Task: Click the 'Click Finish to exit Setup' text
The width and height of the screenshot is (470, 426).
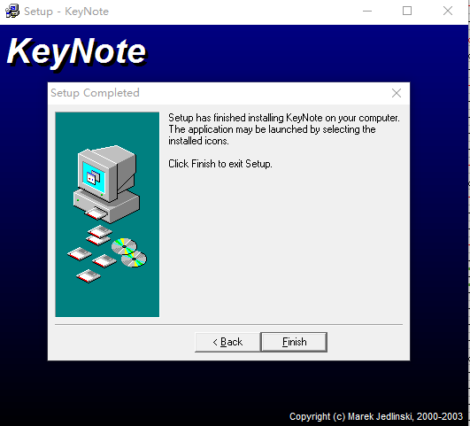Action: click(220, 164)
